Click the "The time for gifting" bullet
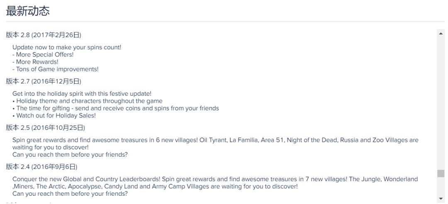This screenshot has width=448, height=204. (x=116, y=108)
